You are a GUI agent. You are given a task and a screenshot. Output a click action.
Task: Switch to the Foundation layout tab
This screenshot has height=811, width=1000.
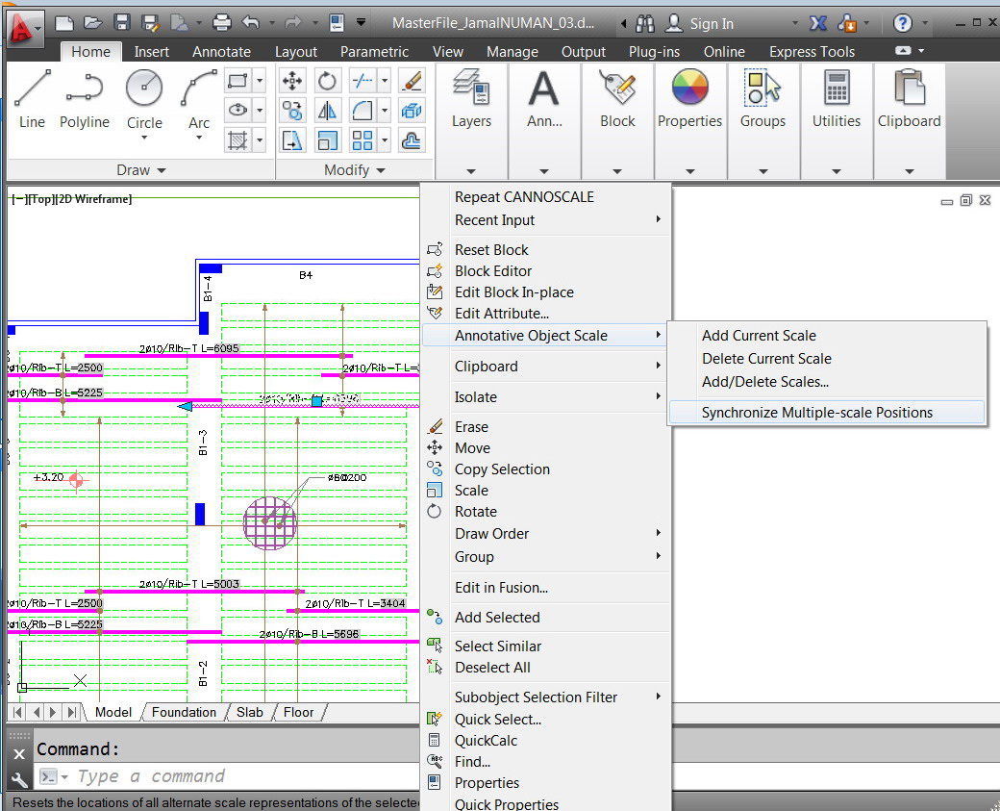tap(183, 712)
